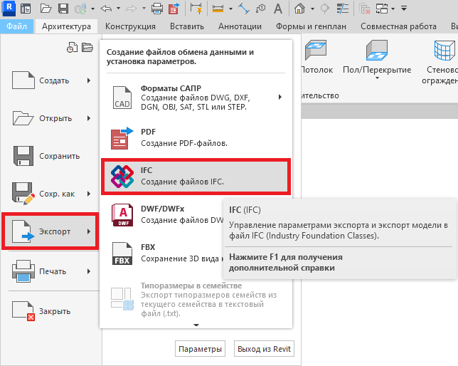Open the open documents folder icon

[x=87, y=47]
